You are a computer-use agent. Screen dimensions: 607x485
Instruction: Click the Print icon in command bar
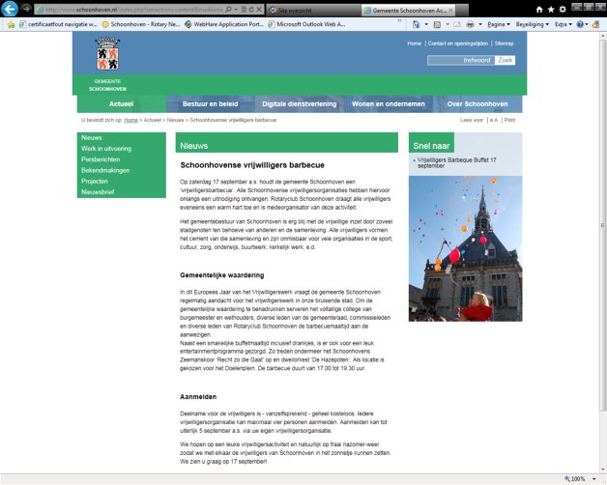tap(470, 24)
